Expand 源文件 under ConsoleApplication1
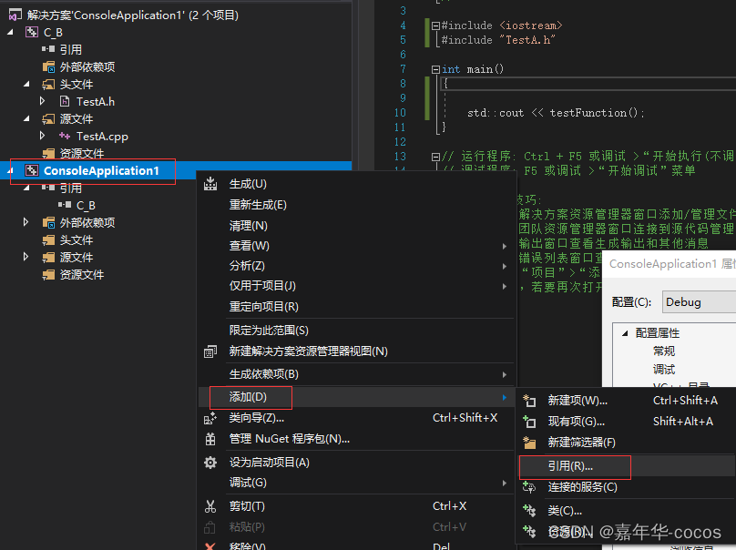This screenshot has height=550, width=736. [26, 257]
